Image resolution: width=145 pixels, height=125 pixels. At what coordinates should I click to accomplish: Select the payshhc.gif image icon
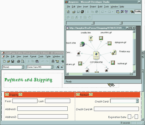click(x=101, y=38)
